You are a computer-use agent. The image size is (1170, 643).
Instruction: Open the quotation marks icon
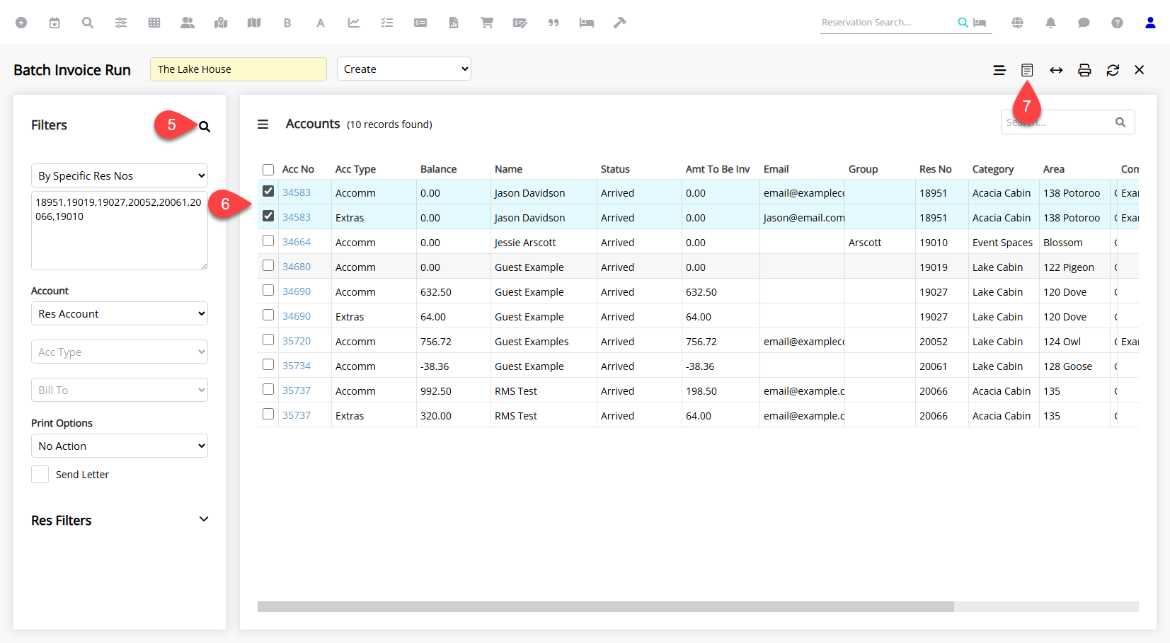click(x=554, y=23)
